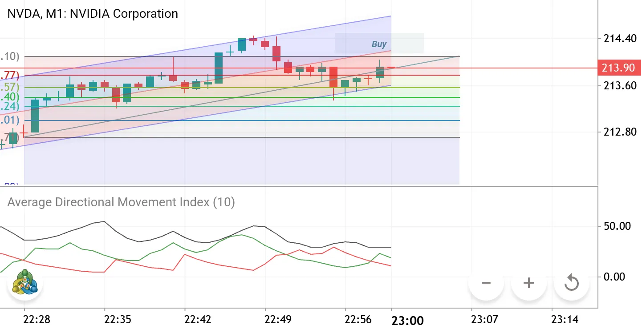Click the reset chart view button
Screen dimensions: 642x329
(x=572, y=283)
